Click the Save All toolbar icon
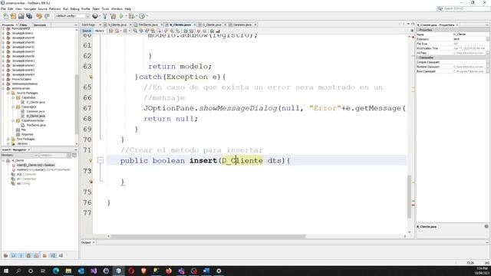 29,16
